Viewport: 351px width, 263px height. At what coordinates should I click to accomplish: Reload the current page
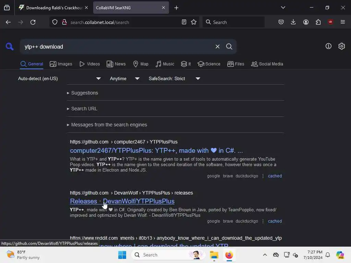[x=33, y=22]
